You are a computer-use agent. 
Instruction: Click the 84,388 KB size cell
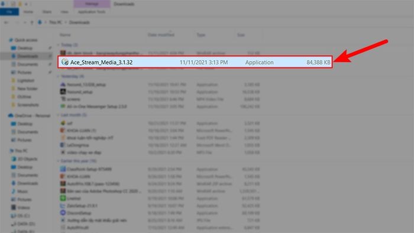[318, 62]
